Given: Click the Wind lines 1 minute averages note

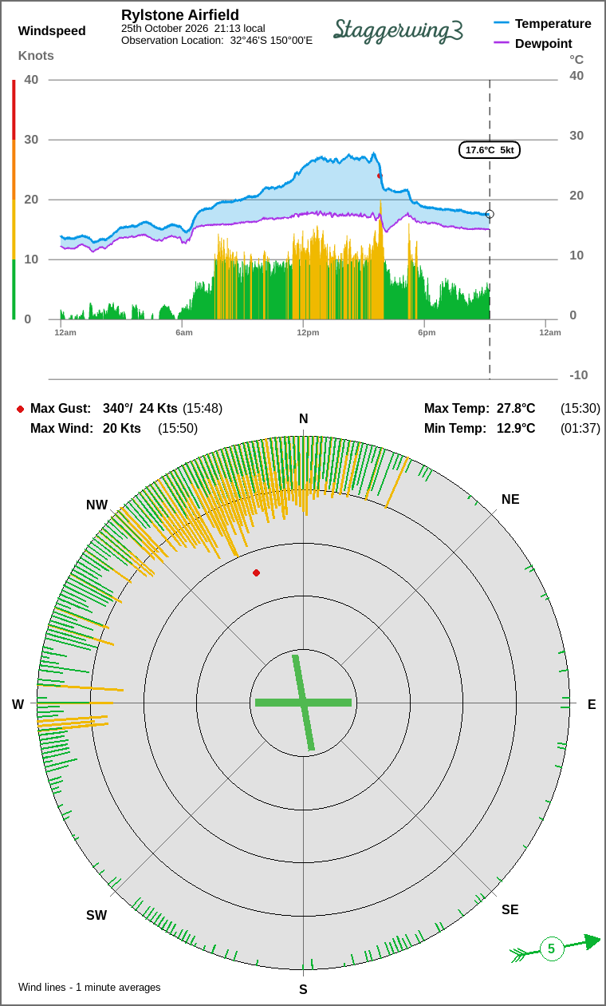Looking at the screenshot, I should pos(89,988).
